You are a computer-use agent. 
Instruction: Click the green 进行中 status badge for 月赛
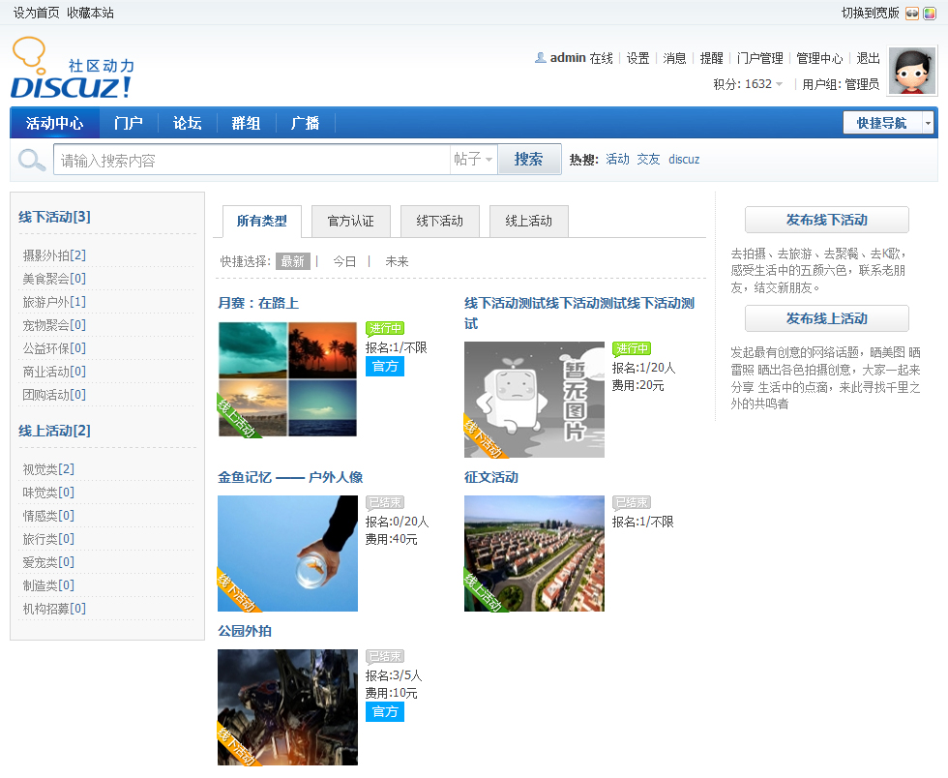click(384, 329)
